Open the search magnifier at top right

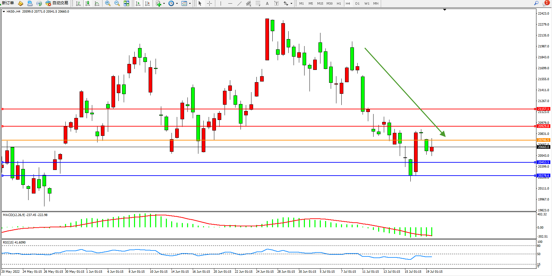tap(536, 3)
